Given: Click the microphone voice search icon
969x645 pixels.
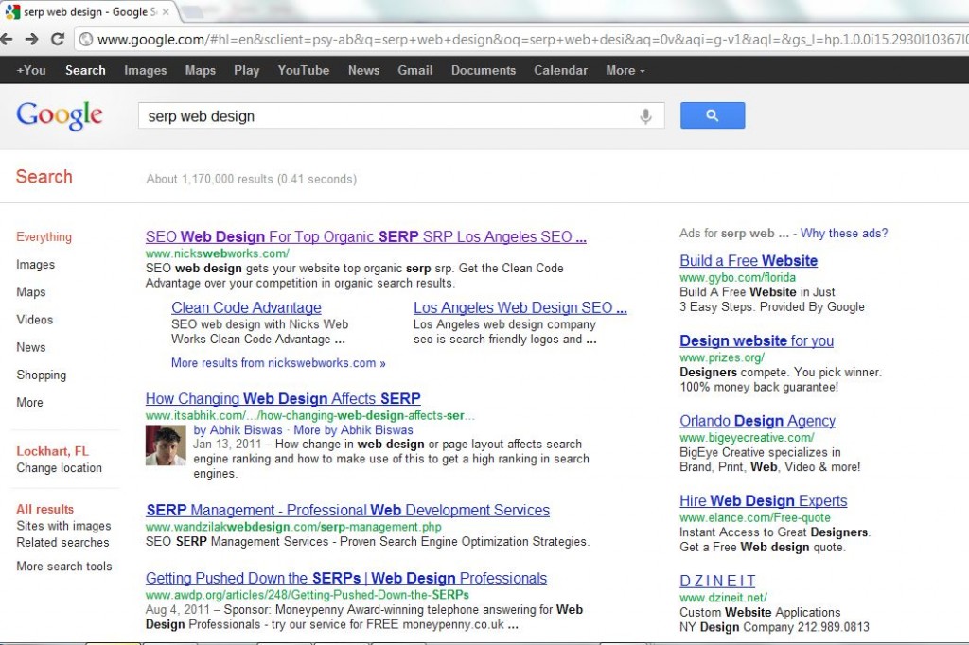Looking at the screenshot, I should click(645, 116).
